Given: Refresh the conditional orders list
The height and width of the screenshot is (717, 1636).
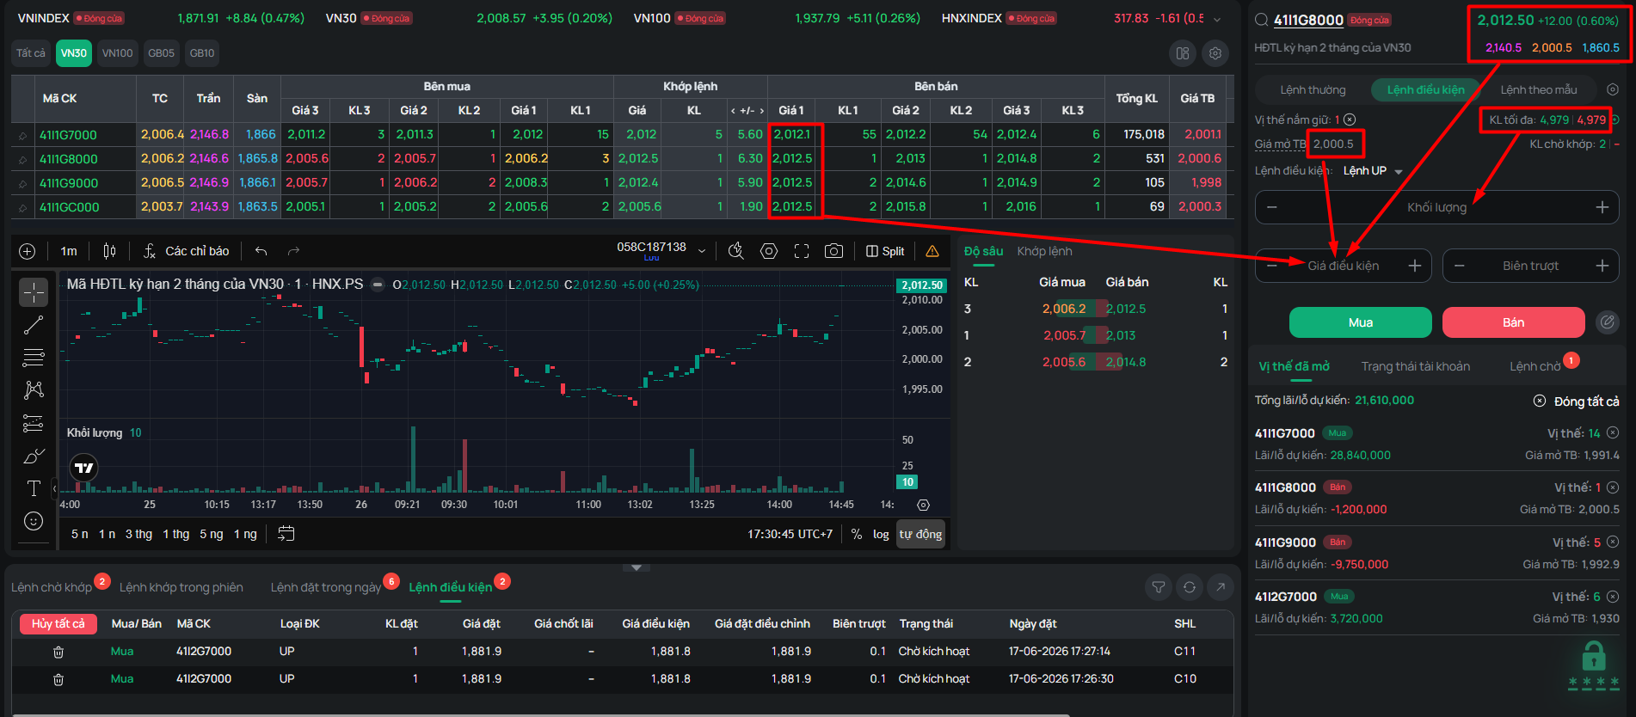Looking at the screenshot, I should (x=1190, y=587).
